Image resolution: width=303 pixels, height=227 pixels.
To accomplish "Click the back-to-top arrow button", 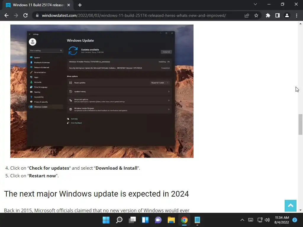I will (x=291, y=206).
